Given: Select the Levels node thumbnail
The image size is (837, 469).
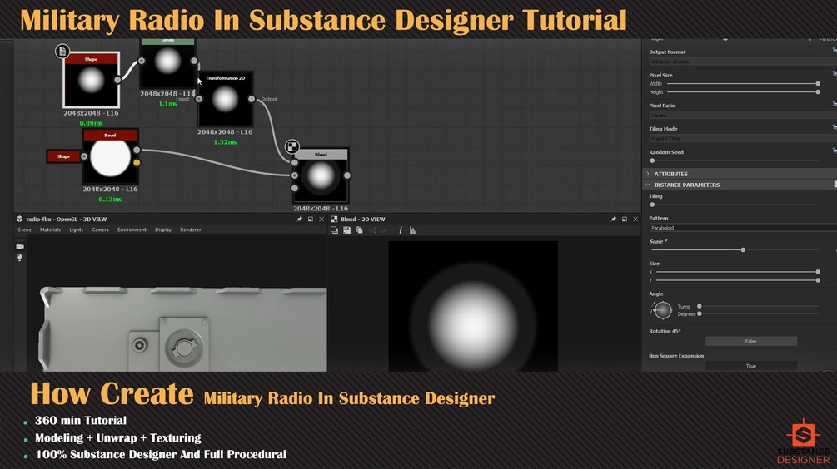Looking at the screenshot, I should point(167,62).
